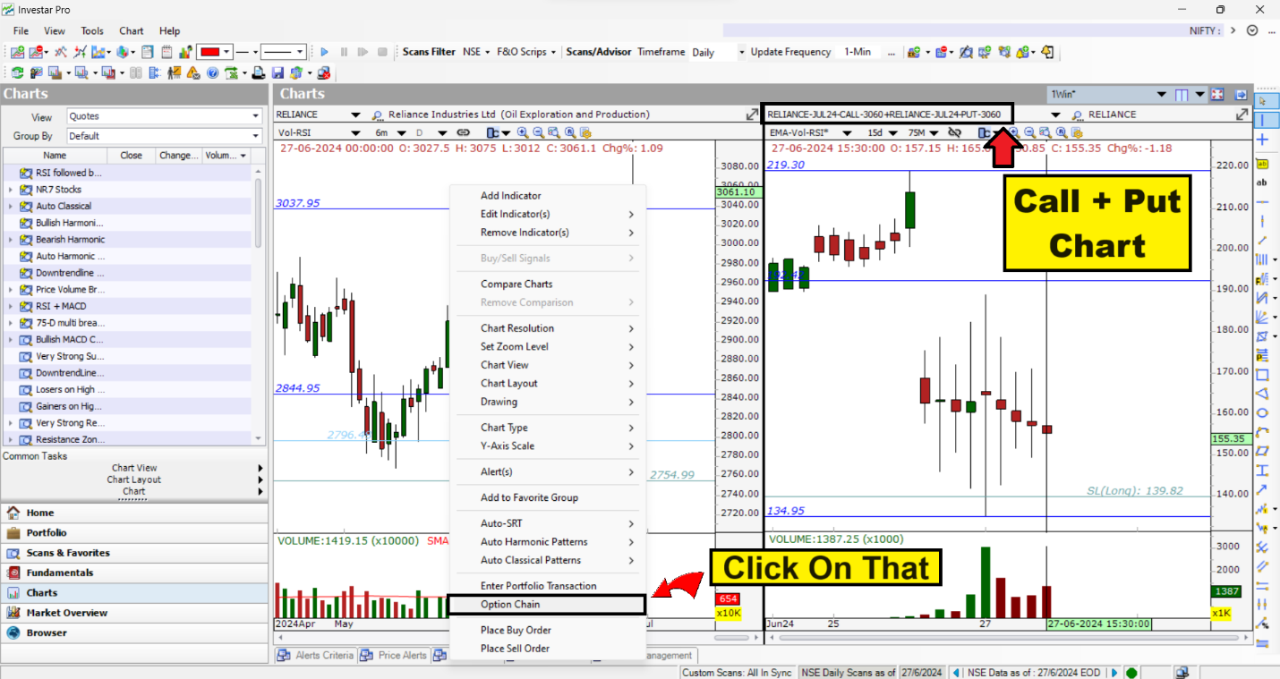Maximize left chart with diagonal arrow icon
Image resolution: width=1280 pixels, height=679 pixels.
click(x=752, y=115)
